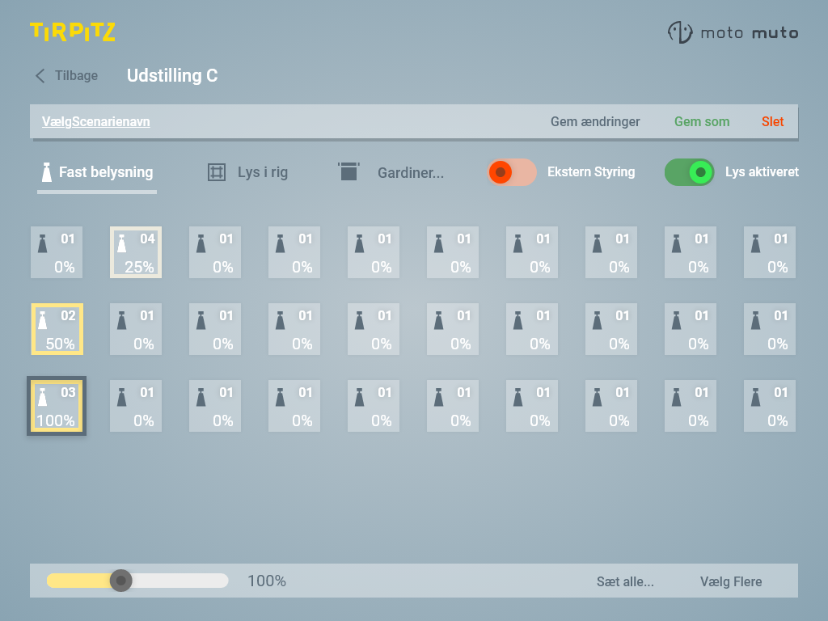Select the lamp tile 04 at 25%
828x621 pixels.
click(x=136, y=252)
